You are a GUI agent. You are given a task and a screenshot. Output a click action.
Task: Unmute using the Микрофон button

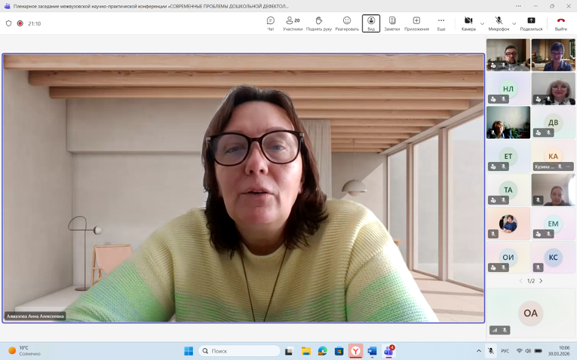pos(499,23)
